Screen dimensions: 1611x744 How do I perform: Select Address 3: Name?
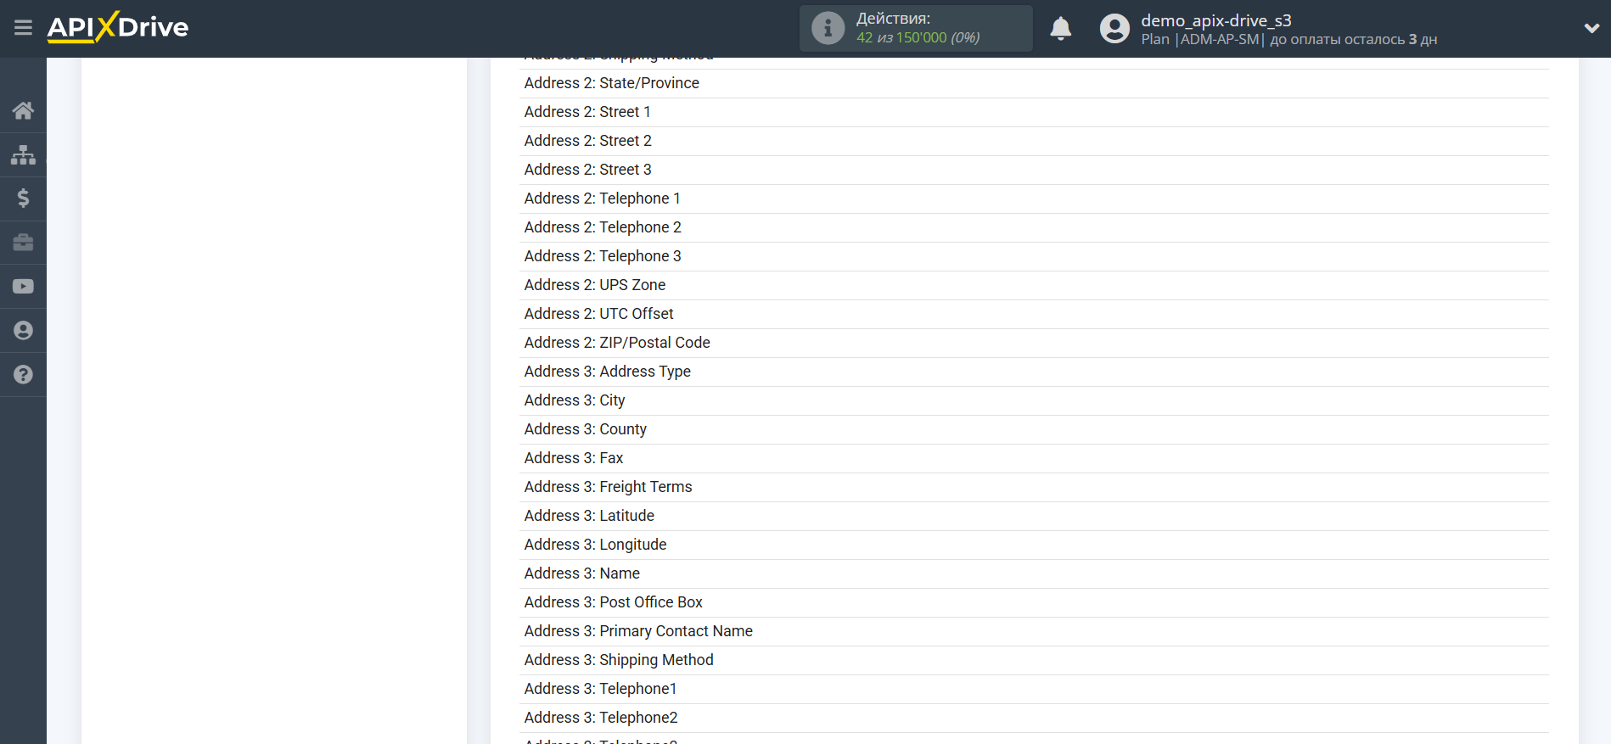click(x=1034, y=573)
